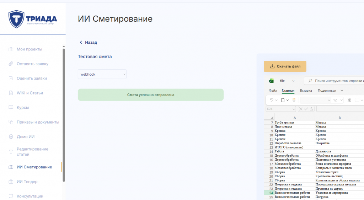Open Демо ИИ in the sidebar
The image size is (364, 200).
coord(26,137)
